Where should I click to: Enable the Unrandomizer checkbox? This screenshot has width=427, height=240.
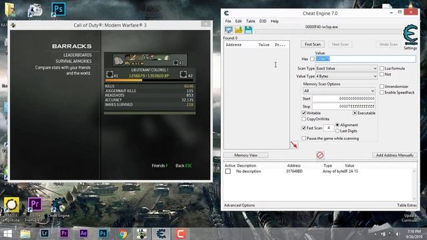tap(382, 86)
